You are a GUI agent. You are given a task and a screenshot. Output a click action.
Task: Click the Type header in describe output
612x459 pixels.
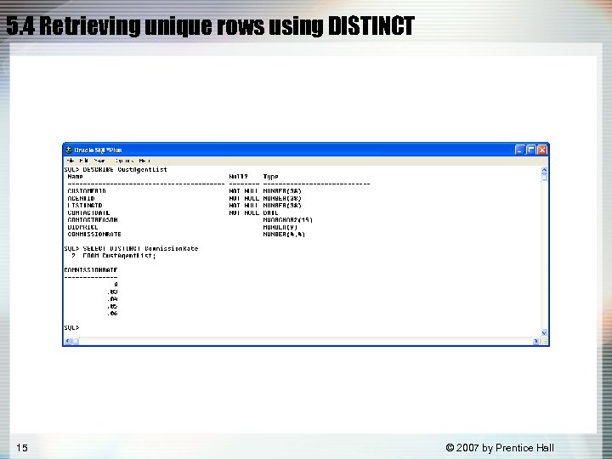click(x=270, y=177)
